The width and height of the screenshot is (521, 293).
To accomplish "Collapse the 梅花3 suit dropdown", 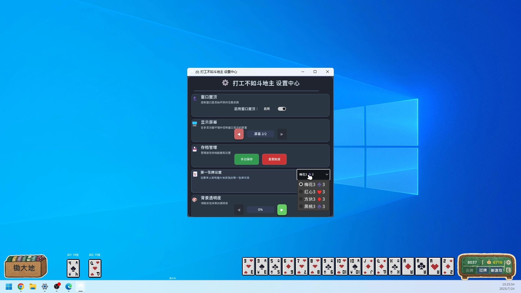I will point(326,174).
